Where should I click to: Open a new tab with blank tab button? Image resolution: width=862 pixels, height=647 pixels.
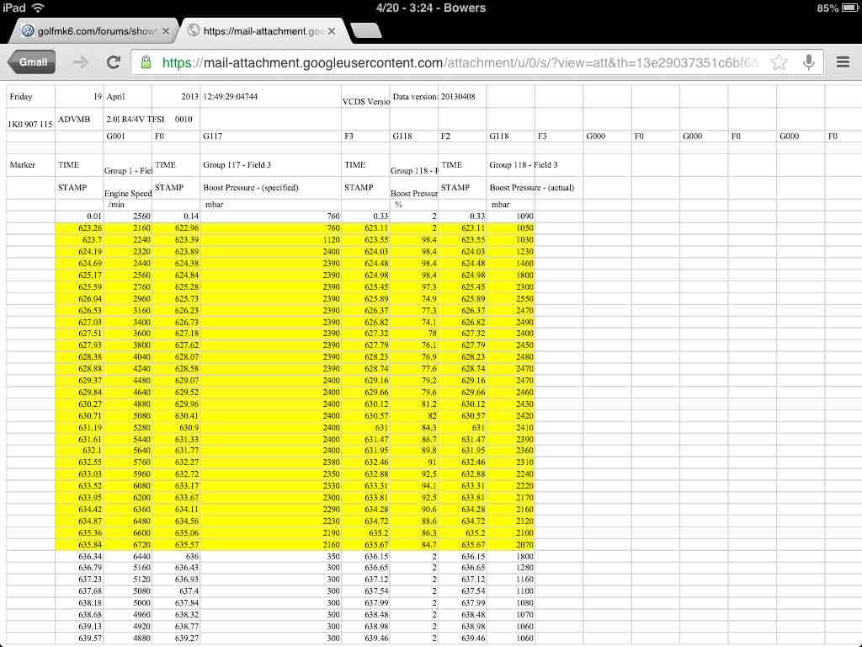365,31
